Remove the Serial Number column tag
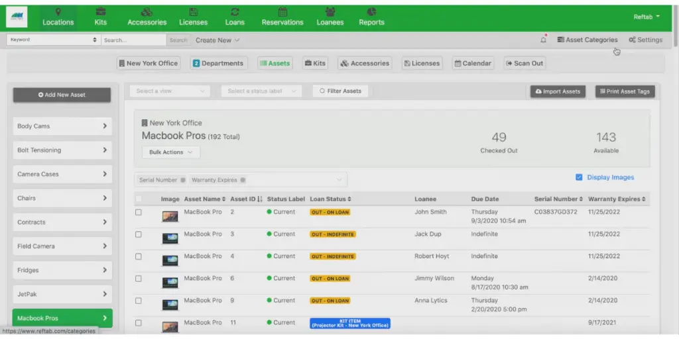 (x=183, y=180)
